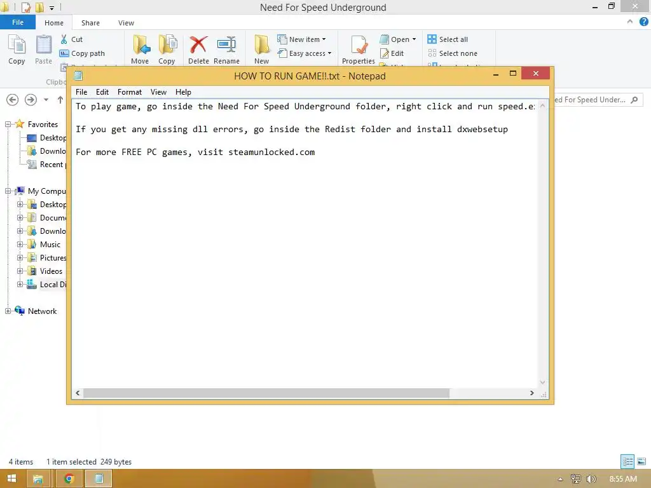
Task: Switch to the Explorer View tab
Action: click(x=126, y=23)
